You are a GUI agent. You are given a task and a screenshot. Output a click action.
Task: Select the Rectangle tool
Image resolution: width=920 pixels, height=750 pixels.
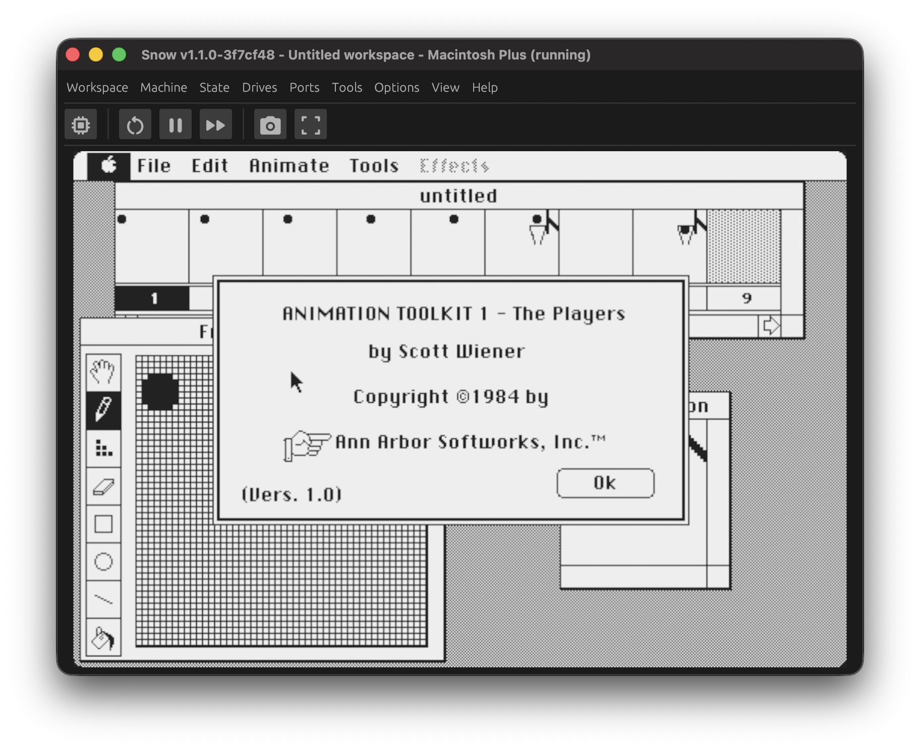tap(103, 524)
